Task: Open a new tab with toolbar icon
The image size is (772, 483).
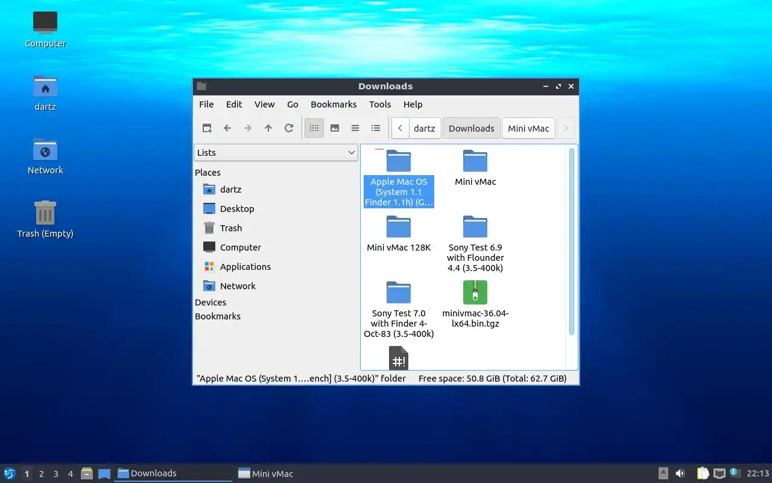Action: tap(207, 128)
